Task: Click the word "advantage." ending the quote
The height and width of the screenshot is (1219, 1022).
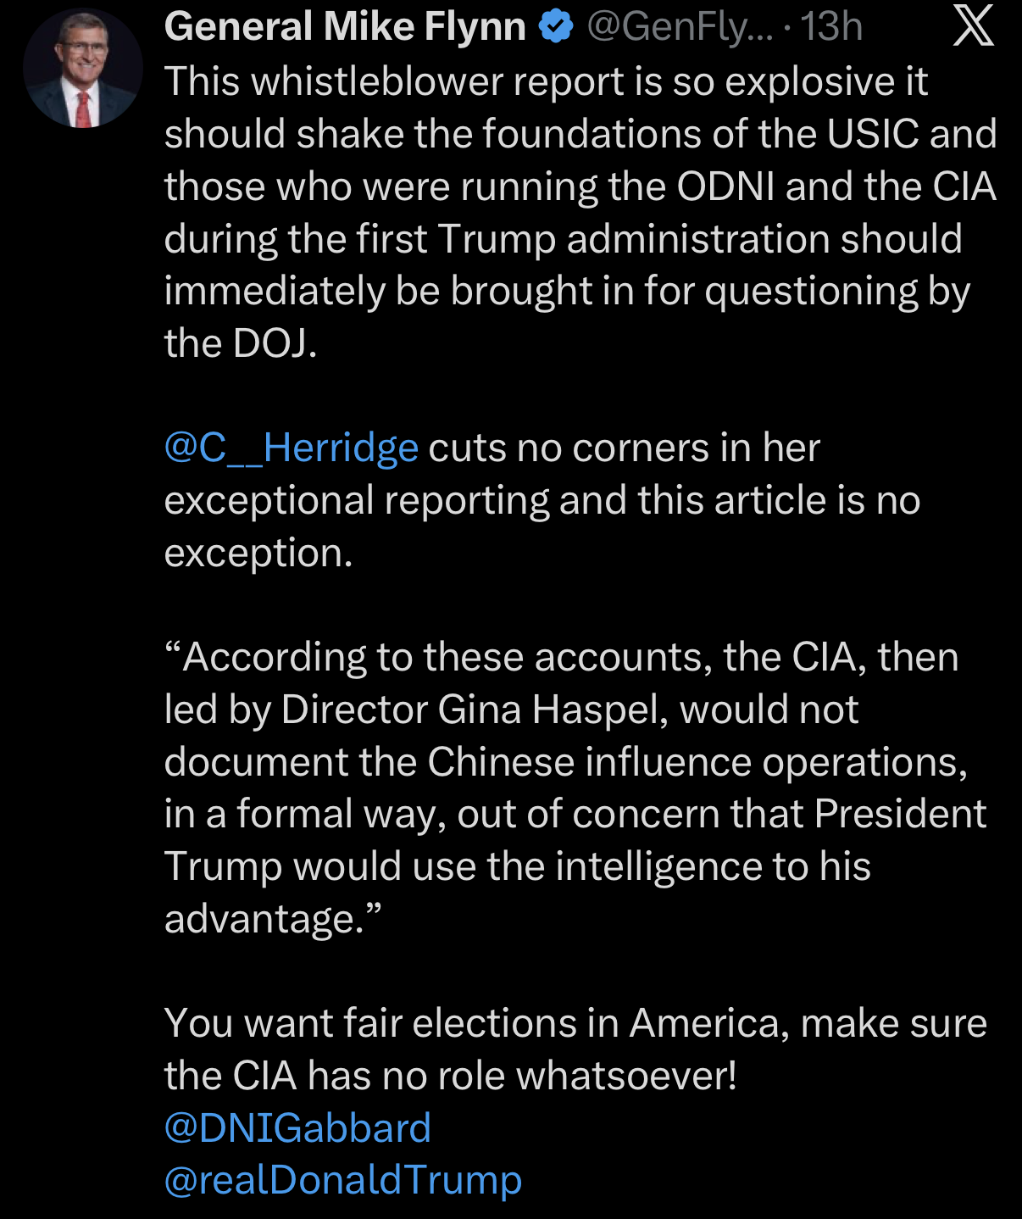Action: (271, 920)
